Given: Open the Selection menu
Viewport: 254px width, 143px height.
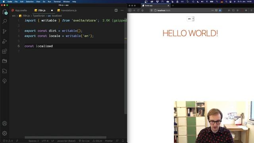Looking at the screenshot, I should [x=30, y=2].
